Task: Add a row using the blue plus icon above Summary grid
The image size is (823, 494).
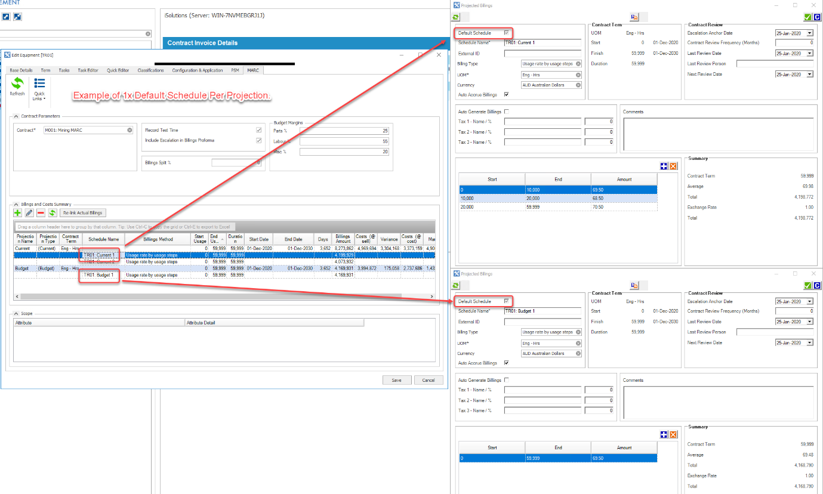Action: click(664, 166)
